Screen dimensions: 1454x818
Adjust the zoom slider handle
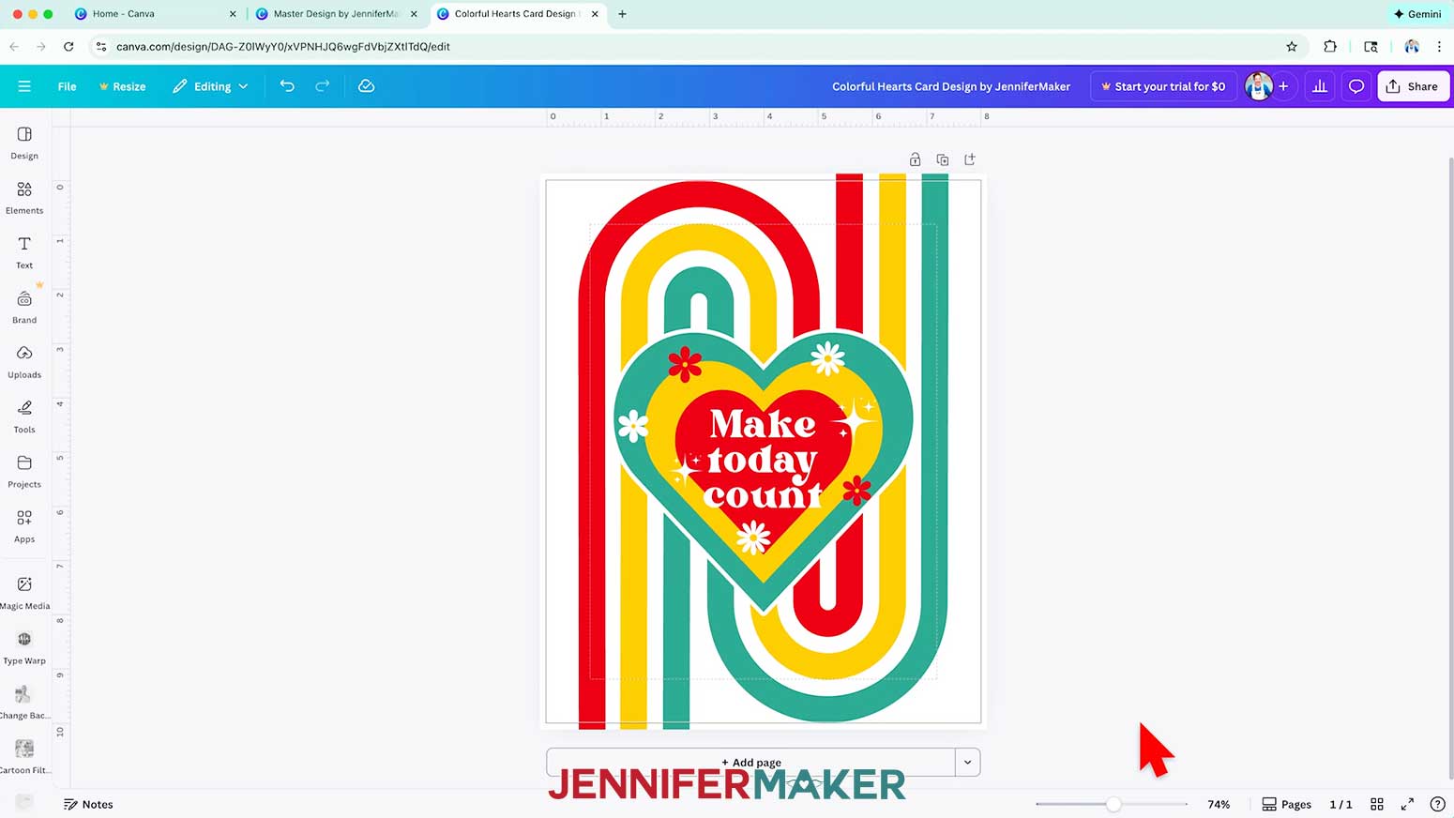pyautogui.click(x=1113, y=804)
